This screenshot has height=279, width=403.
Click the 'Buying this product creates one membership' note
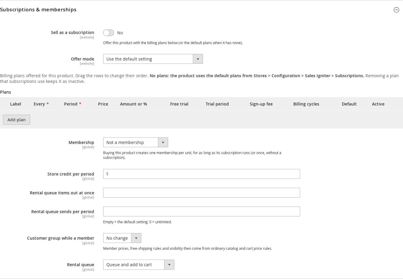192,155
